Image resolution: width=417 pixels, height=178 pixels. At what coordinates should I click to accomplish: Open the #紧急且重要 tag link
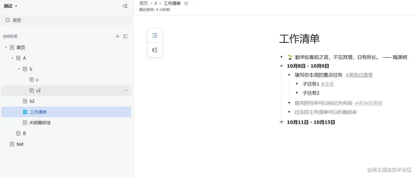[359, 75]
